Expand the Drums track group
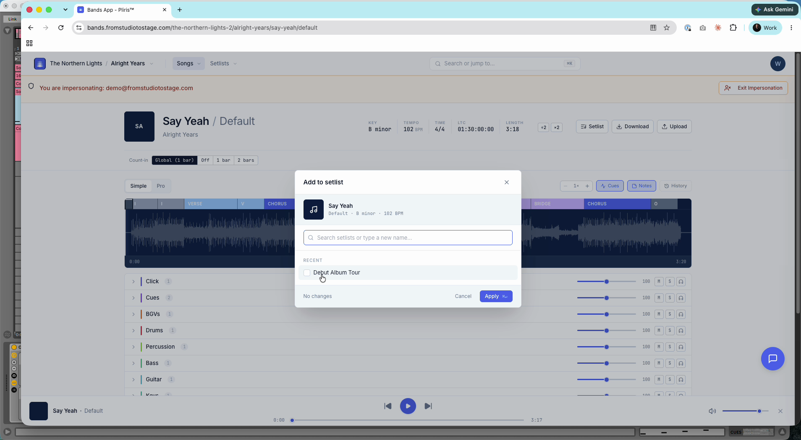 [x=133, y=331]
